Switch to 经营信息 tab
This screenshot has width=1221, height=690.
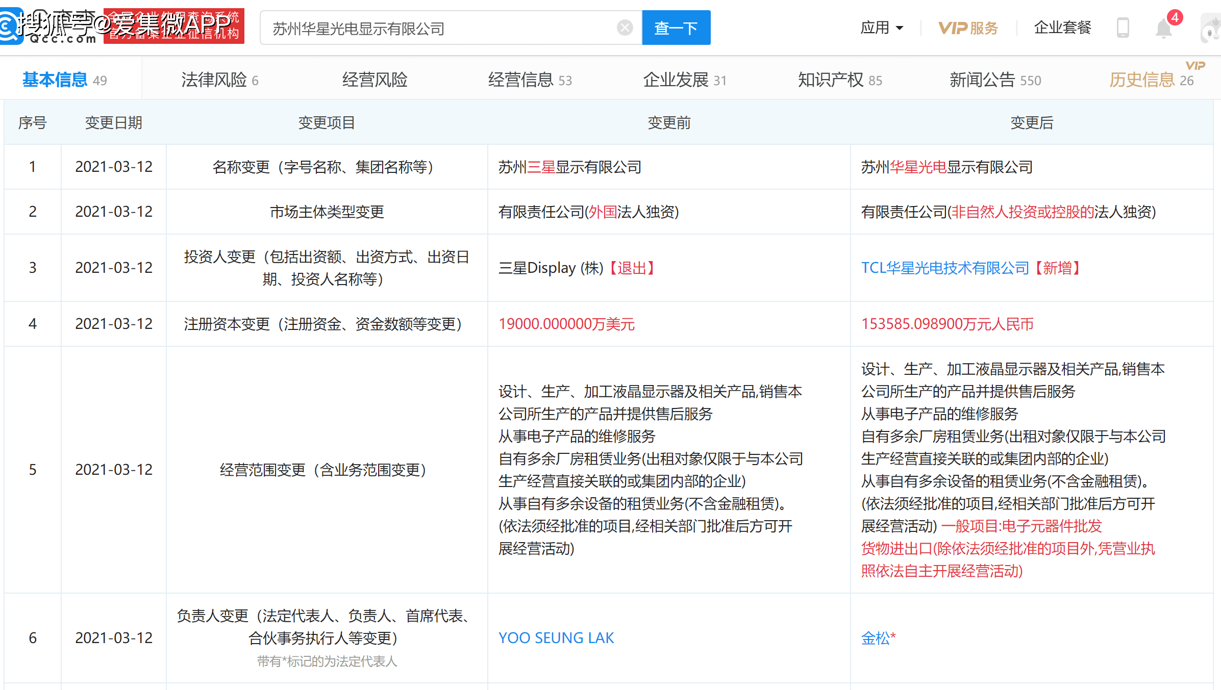click(530, 80)
